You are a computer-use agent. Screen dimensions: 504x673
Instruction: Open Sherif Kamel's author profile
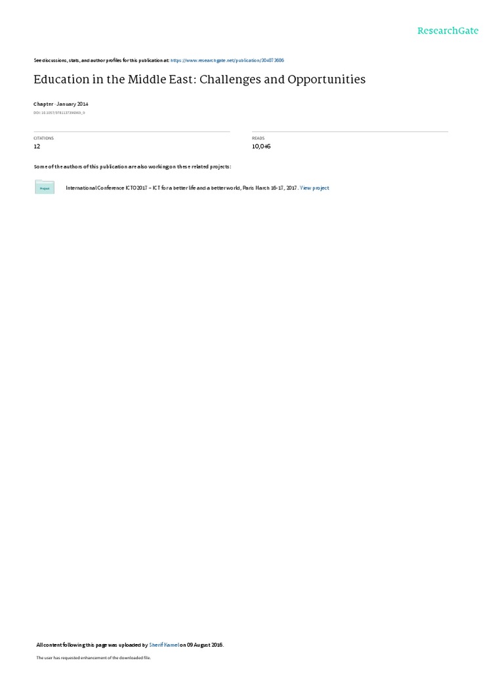point(163,645)
